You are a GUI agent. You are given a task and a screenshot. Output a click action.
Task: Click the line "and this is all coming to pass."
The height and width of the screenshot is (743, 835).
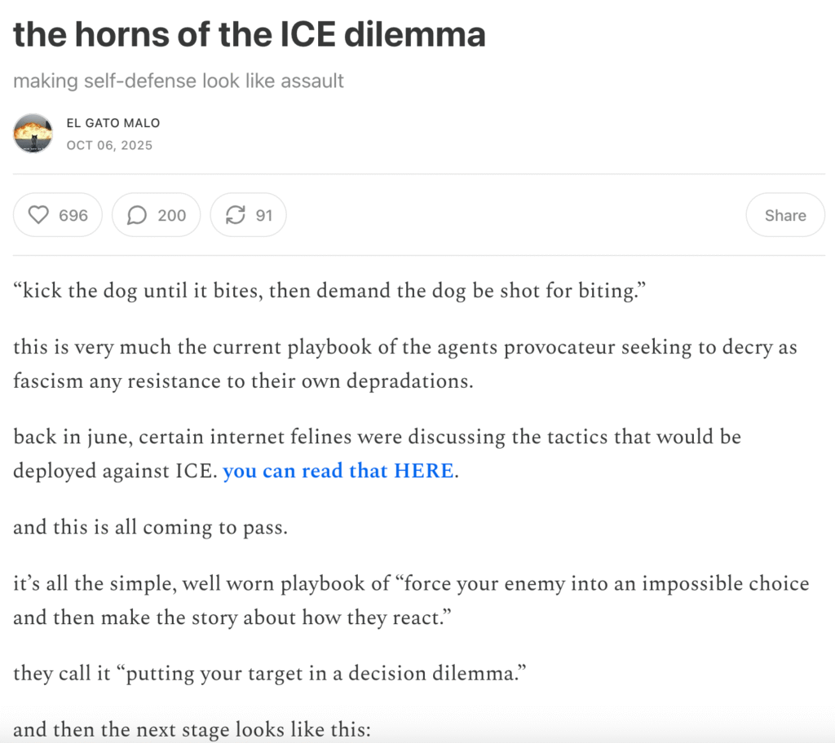point(150,526)
